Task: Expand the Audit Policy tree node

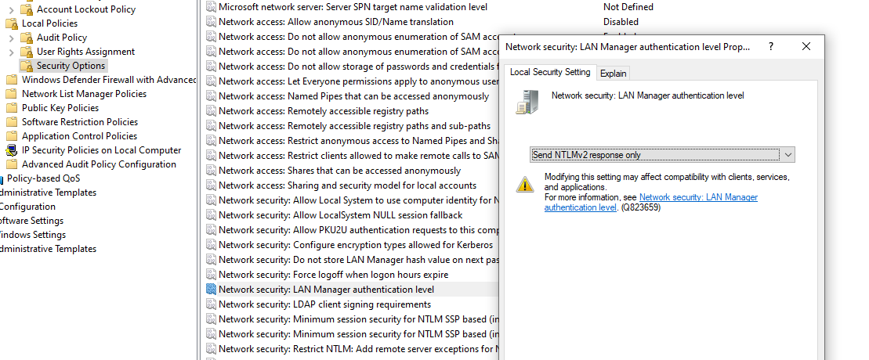Action: (x=12, y=38)
